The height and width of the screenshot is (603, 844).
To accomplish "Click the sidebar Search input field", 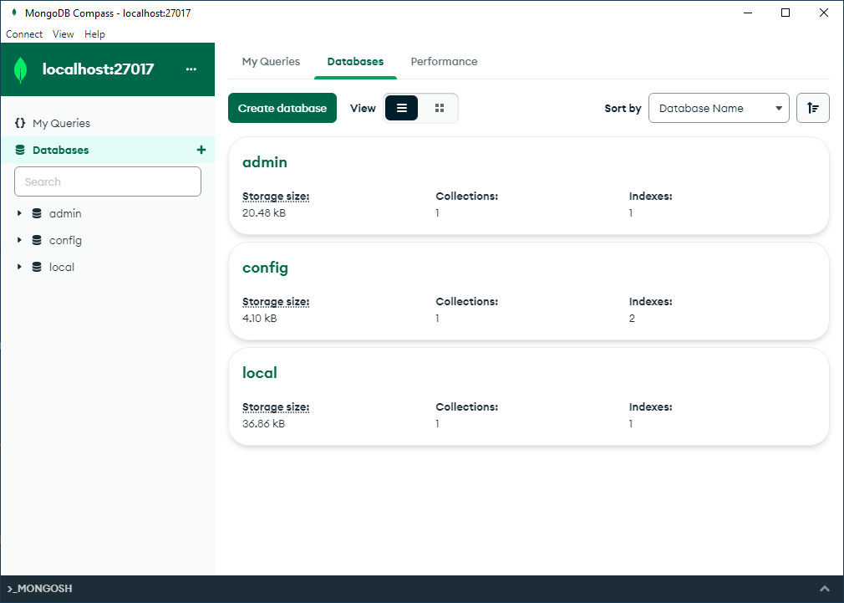I will (x=108, y=181).
